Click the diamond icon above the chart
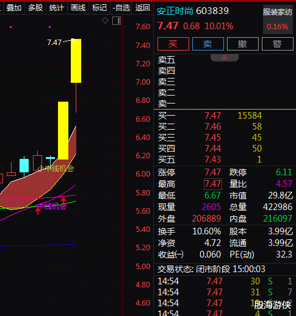This screenshot has height=316, width=296. [105, 21]
